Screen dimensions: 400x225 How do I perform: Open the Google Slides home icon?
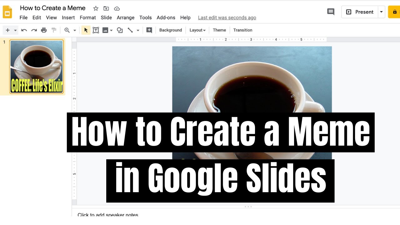tap(7, 12)
